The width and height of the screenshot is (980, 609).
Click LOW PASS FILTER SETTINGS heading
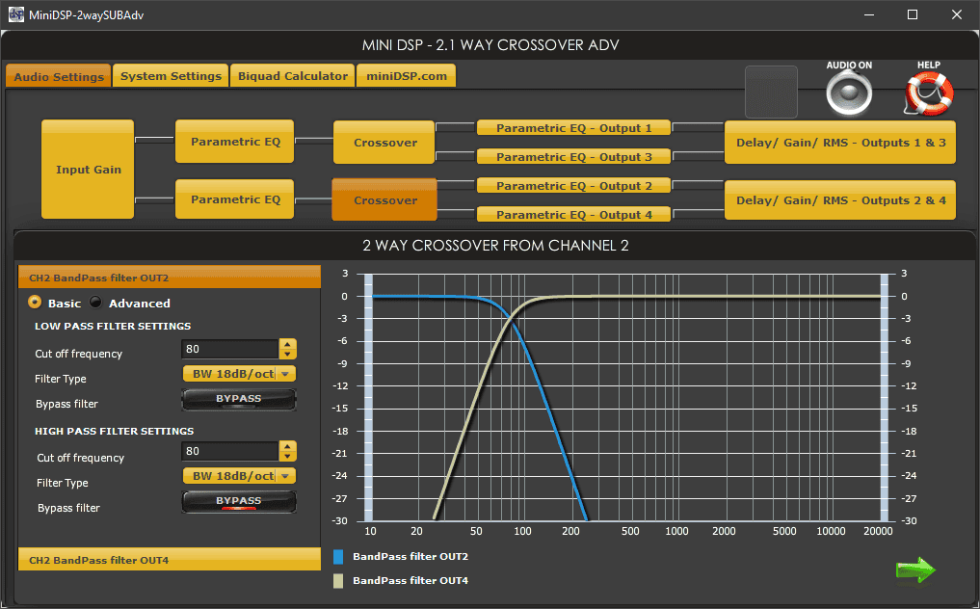click(x=113, y=327)
